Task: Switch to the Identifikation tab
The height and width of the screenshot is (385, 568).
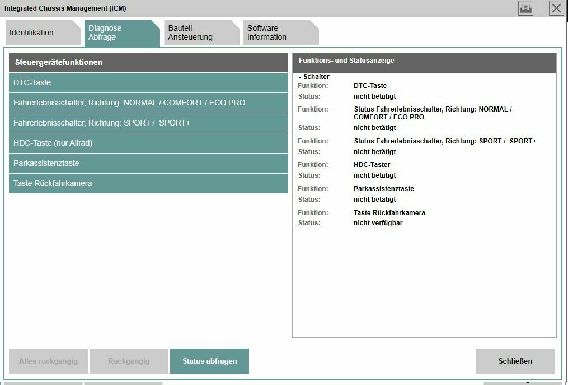Action: [x=39, y=33]
